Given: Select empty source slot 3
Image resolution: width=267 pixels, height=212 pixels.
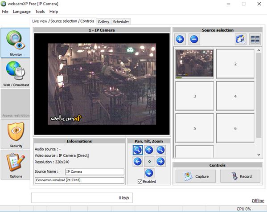Looking at the screenshot, I should pos(195,96).
